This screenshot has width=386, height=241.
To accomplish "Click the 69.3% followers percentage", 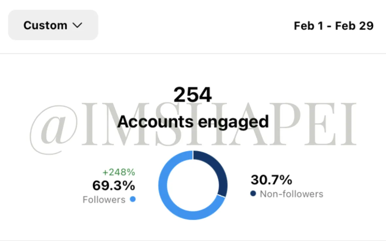I will click(114, 185).
